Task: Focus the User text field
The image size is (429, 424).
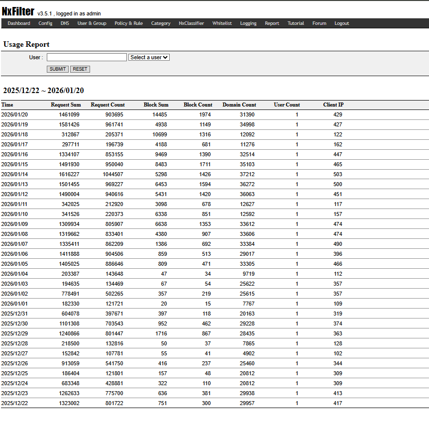Action: (x=87, y=57)
